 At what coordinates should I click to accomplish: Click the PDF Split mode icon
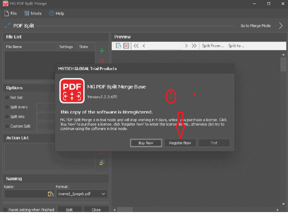(x=7, y=26)
